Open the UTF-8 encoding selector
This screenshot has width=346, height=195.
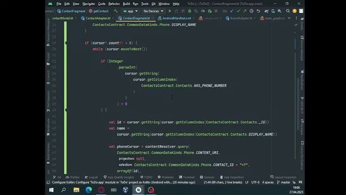coord(255,183)
